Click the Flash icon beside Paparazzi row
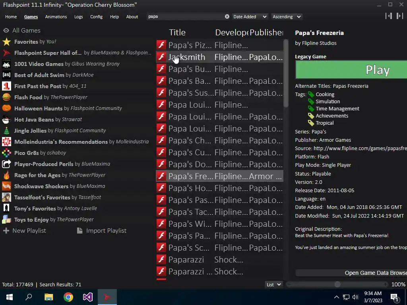Image resolution: width=407 pixels, height=305 pixels. pyautogui.click(x=161, y=260)
